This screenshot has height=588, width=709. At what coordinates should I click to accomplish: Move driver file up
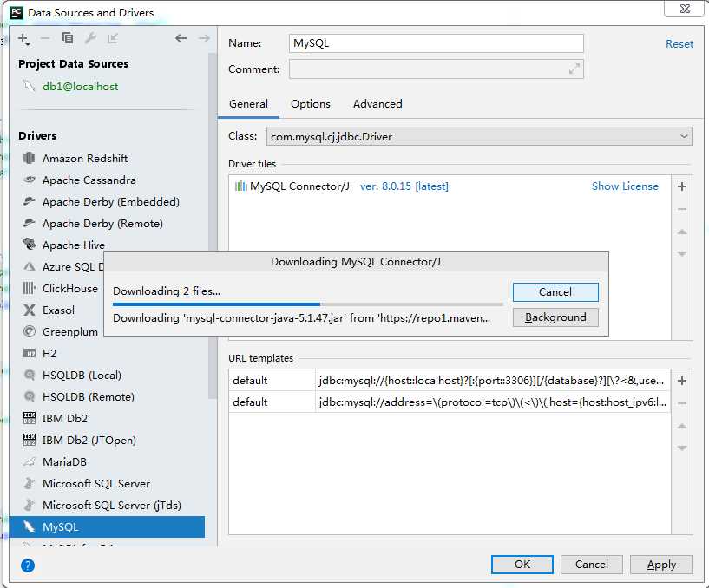[682, 232]
